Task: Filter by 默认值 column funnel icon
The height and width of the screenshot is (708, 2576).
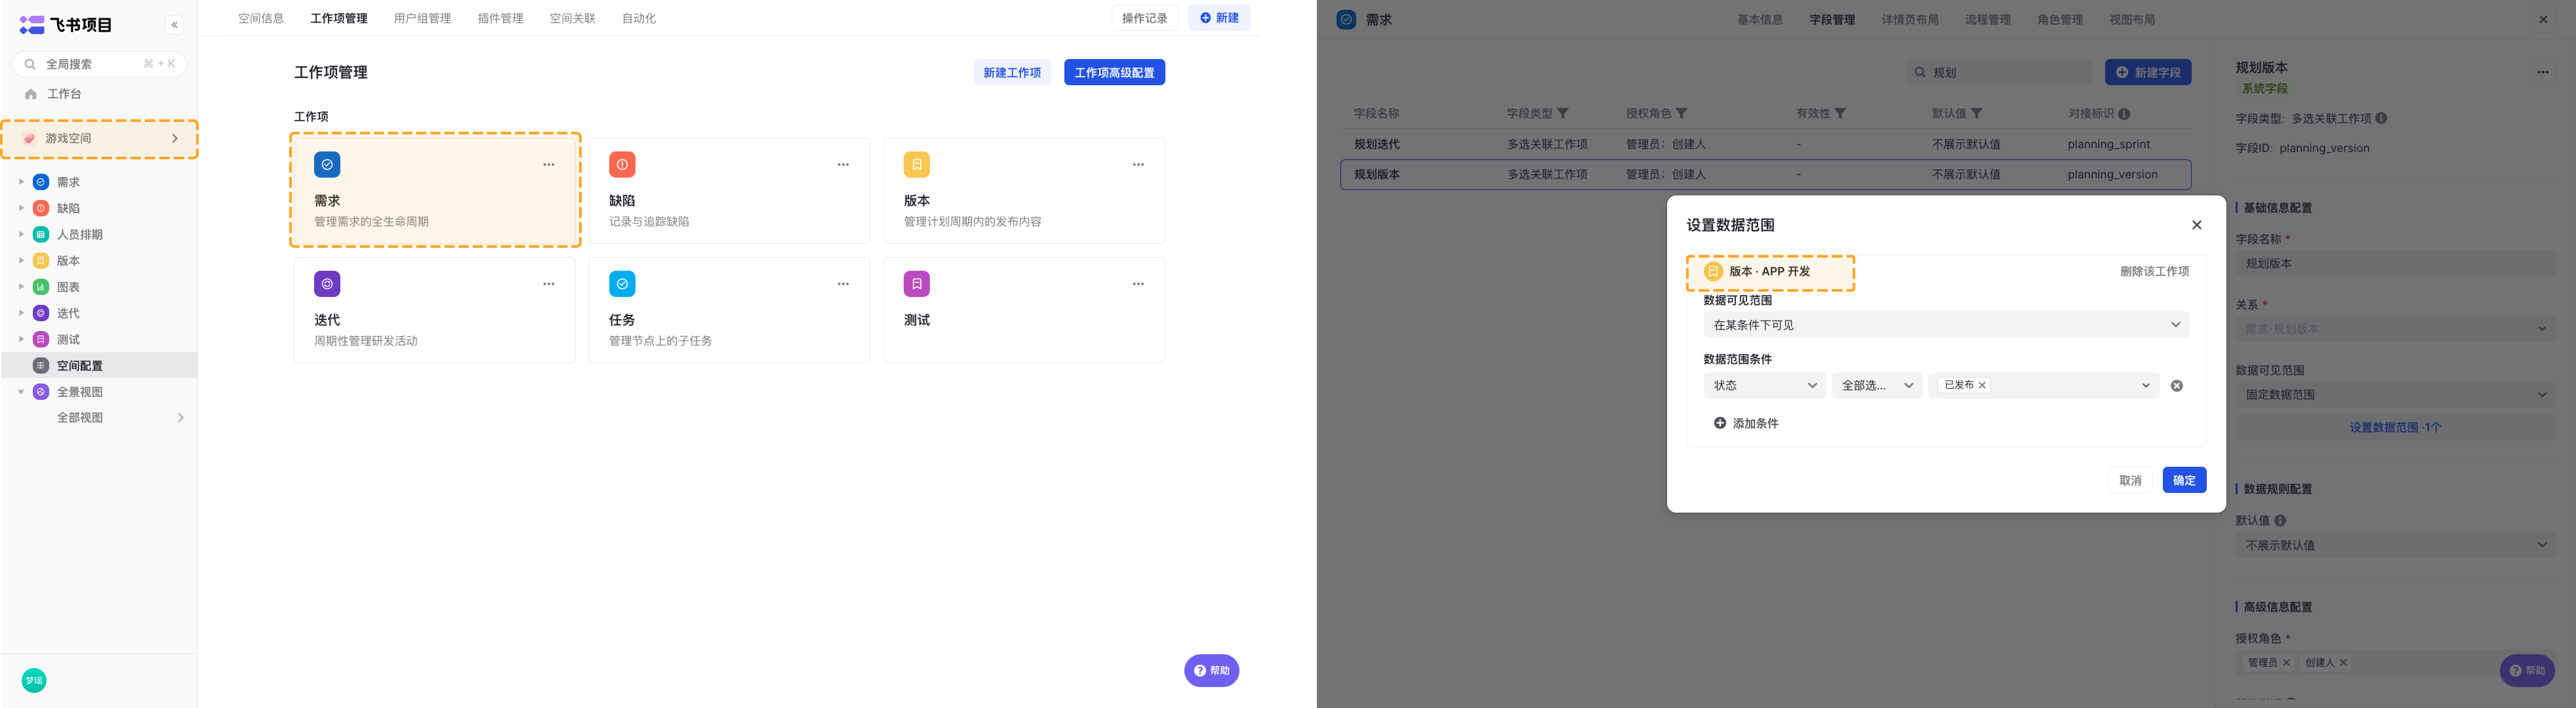Action: pyautogui.click(x=1977, y=114)
